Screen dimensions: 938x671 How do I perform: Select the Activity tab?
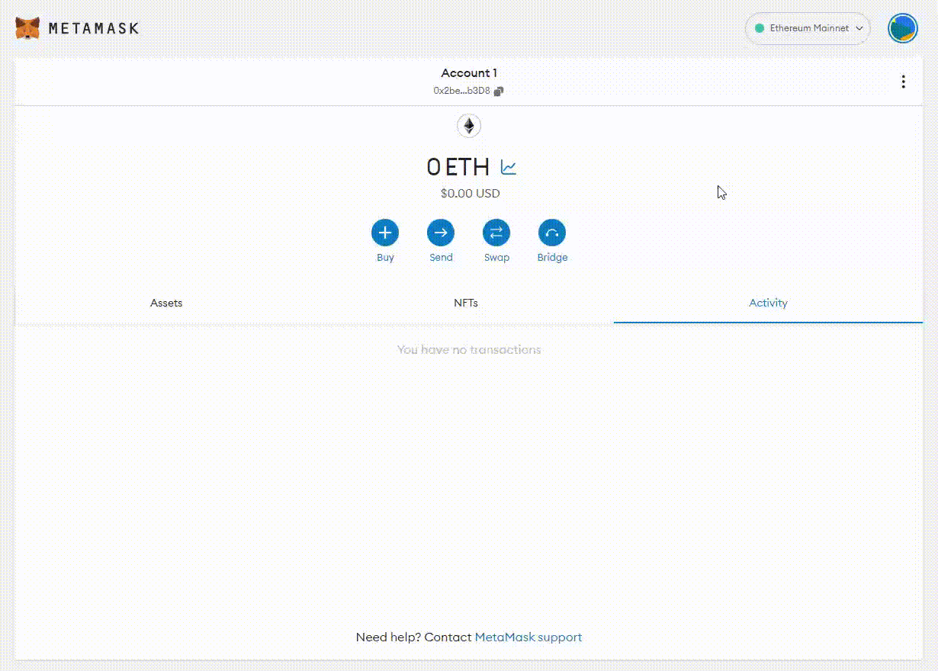pyautogui.click(x=768, y=303)
